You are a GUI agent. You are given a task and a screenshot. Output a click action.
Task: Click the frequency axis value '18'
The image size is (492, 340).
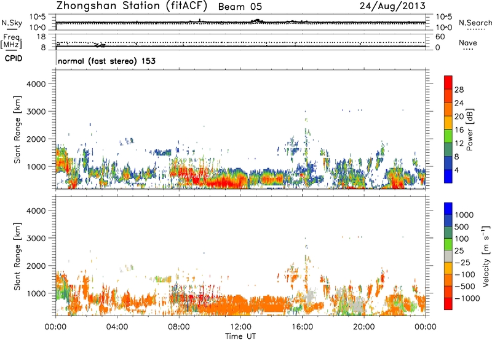(41, 37)
